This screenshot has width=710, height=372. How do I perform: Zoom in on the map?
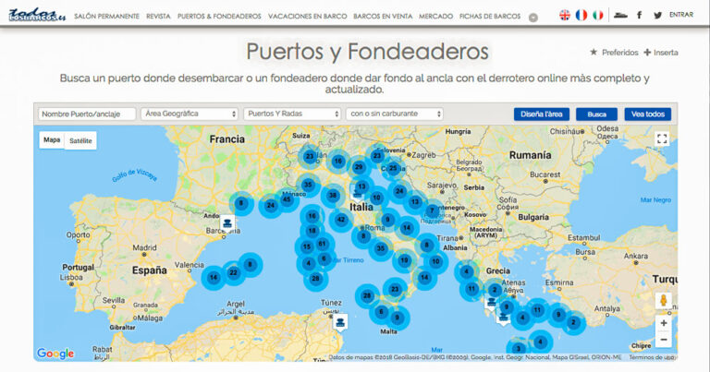(x=664, y=323)
